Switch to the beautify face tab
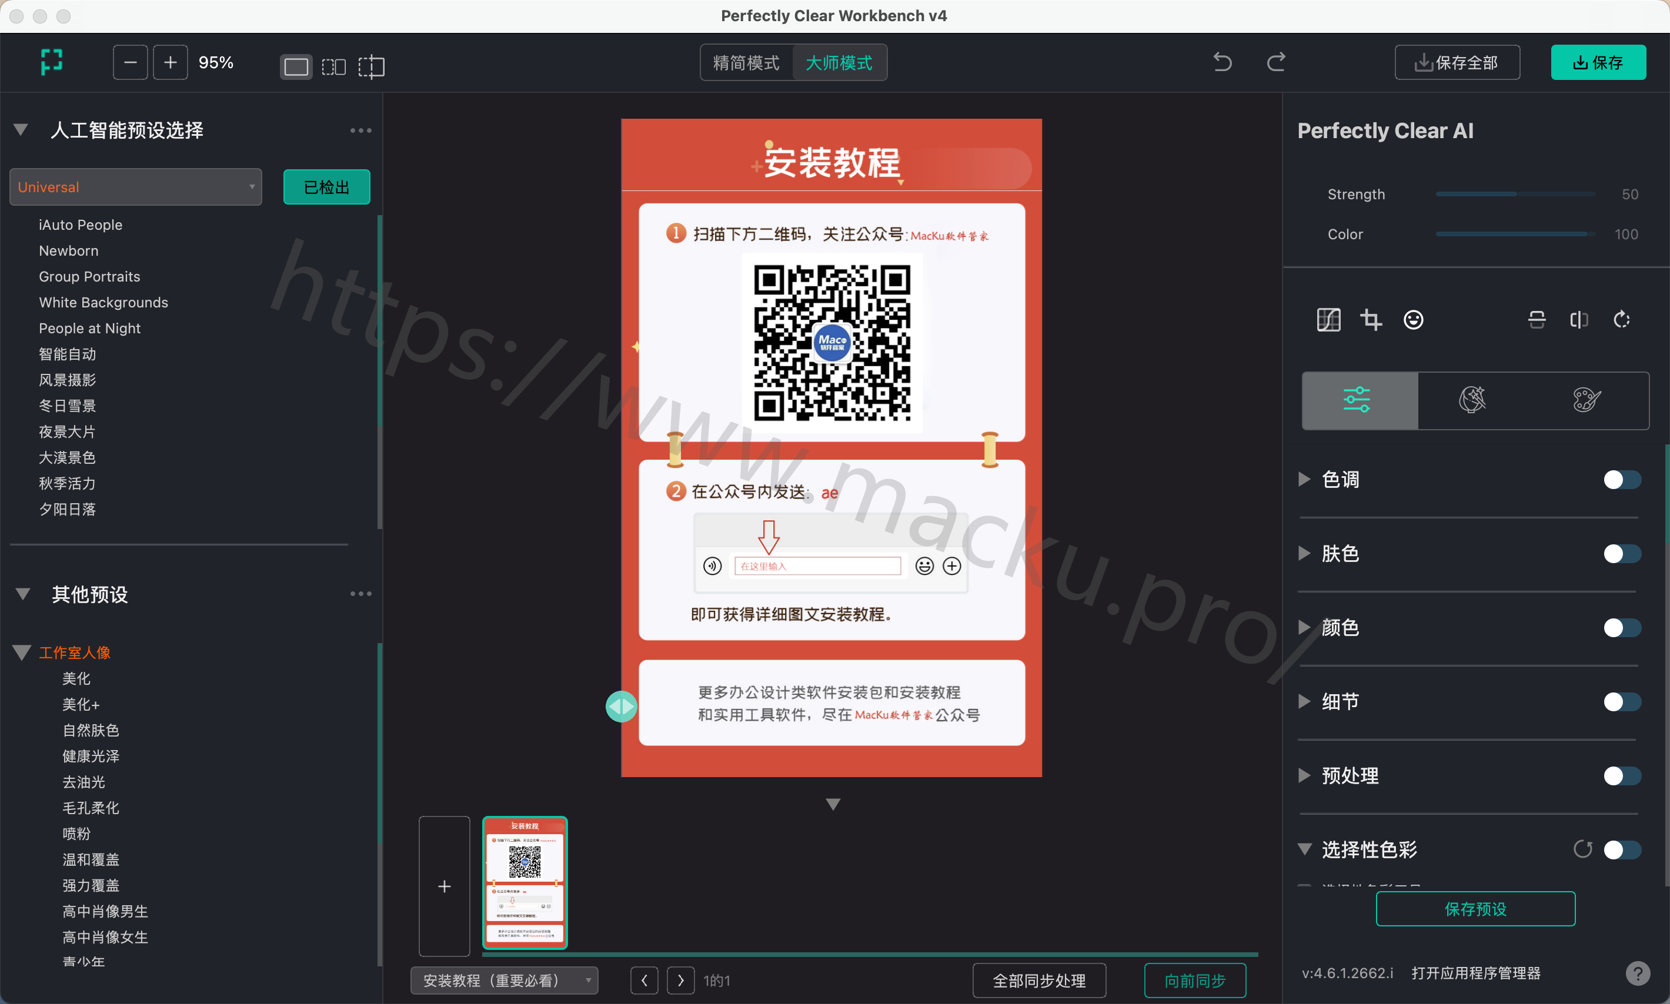This screenshot has width=1670, height=1004. (1473, 400)
